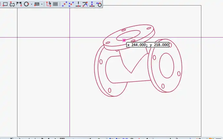The image size is (223, 139).
Task: Pick the linear dimension tool
Action: pos(19,4)
